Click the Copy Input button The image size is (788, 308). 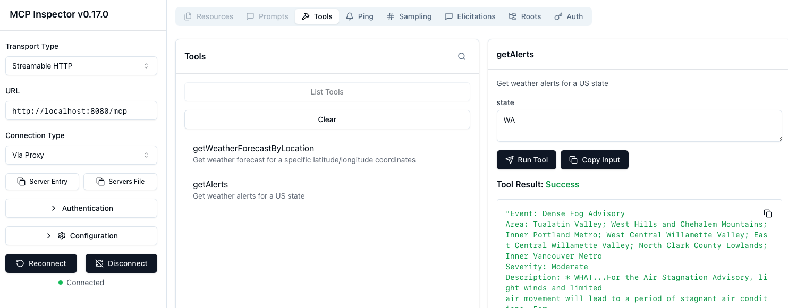594,160
